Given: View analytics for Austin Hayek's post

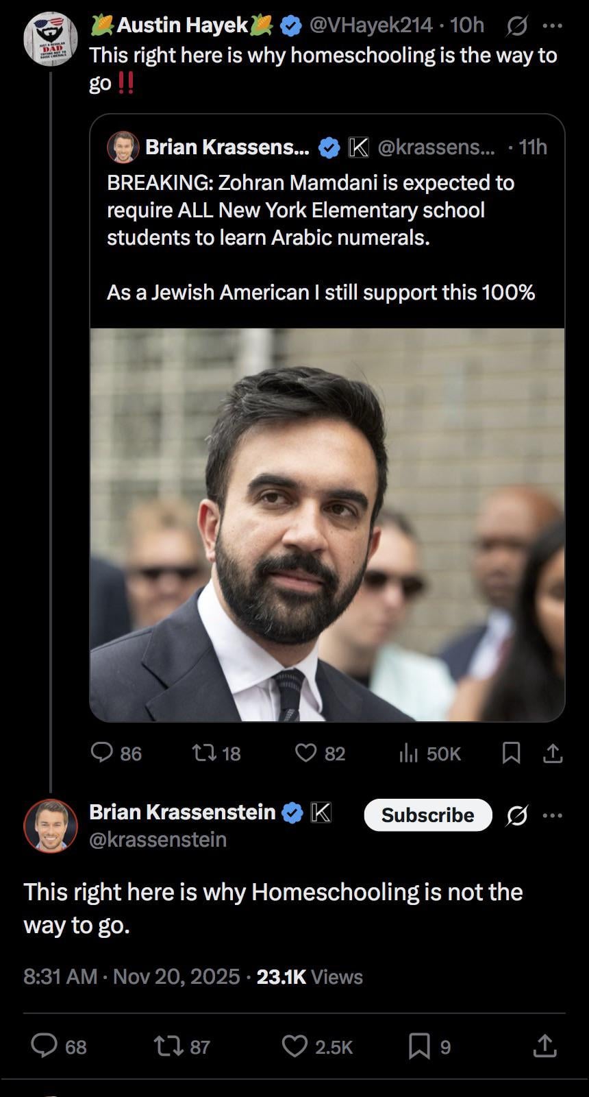Looking at the screenshot, I should tap(408, 753).
